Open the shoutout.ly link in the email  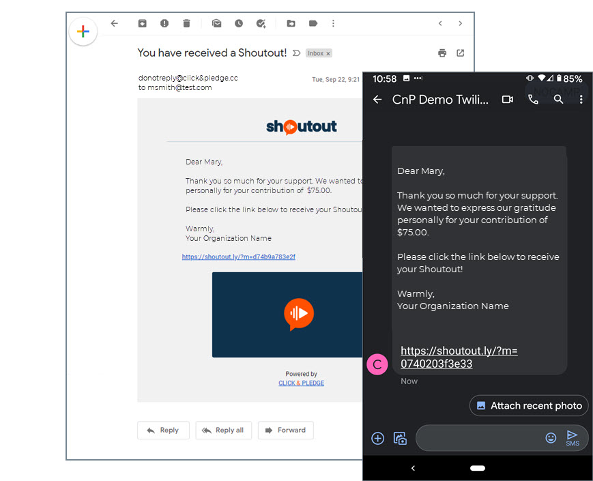pyautogui.click(x=239, y=257)
